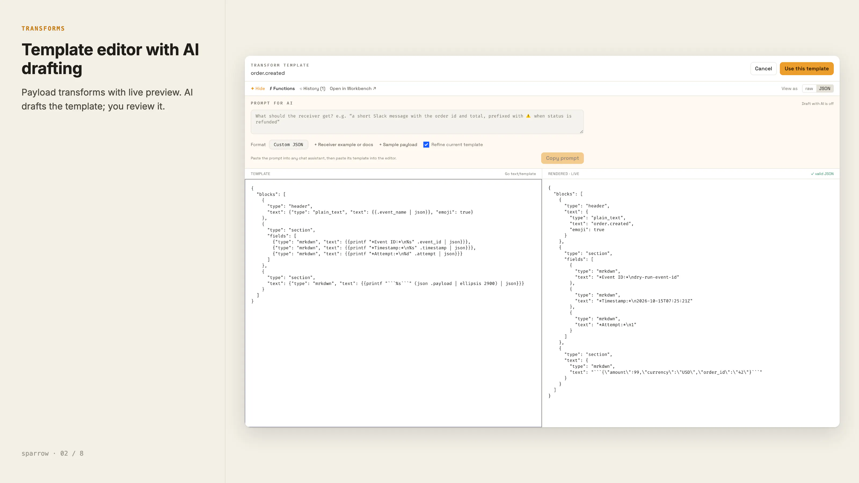Click the prompt textarea resize handle
This screenshot has height=483, width=859.
pos(581,132)
